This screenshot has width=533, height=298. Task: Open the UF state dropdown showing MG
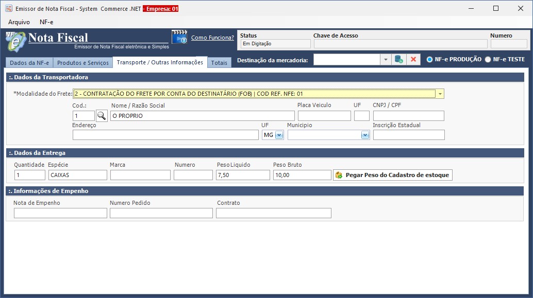point(279,135)
